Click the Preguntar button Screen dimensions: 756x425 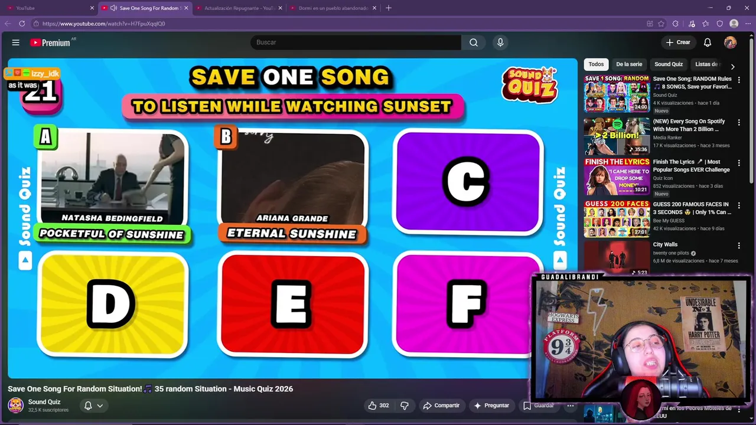491,406
